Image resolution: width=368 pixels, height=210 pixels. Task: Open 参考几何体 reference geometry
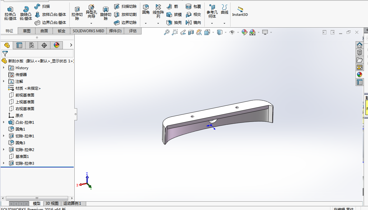click(x=212, y=11)
